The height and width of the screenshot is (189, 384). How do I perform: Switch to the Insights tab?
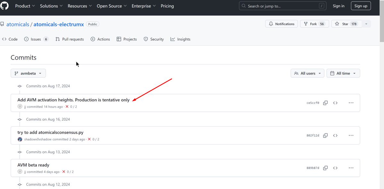point(180,39)
